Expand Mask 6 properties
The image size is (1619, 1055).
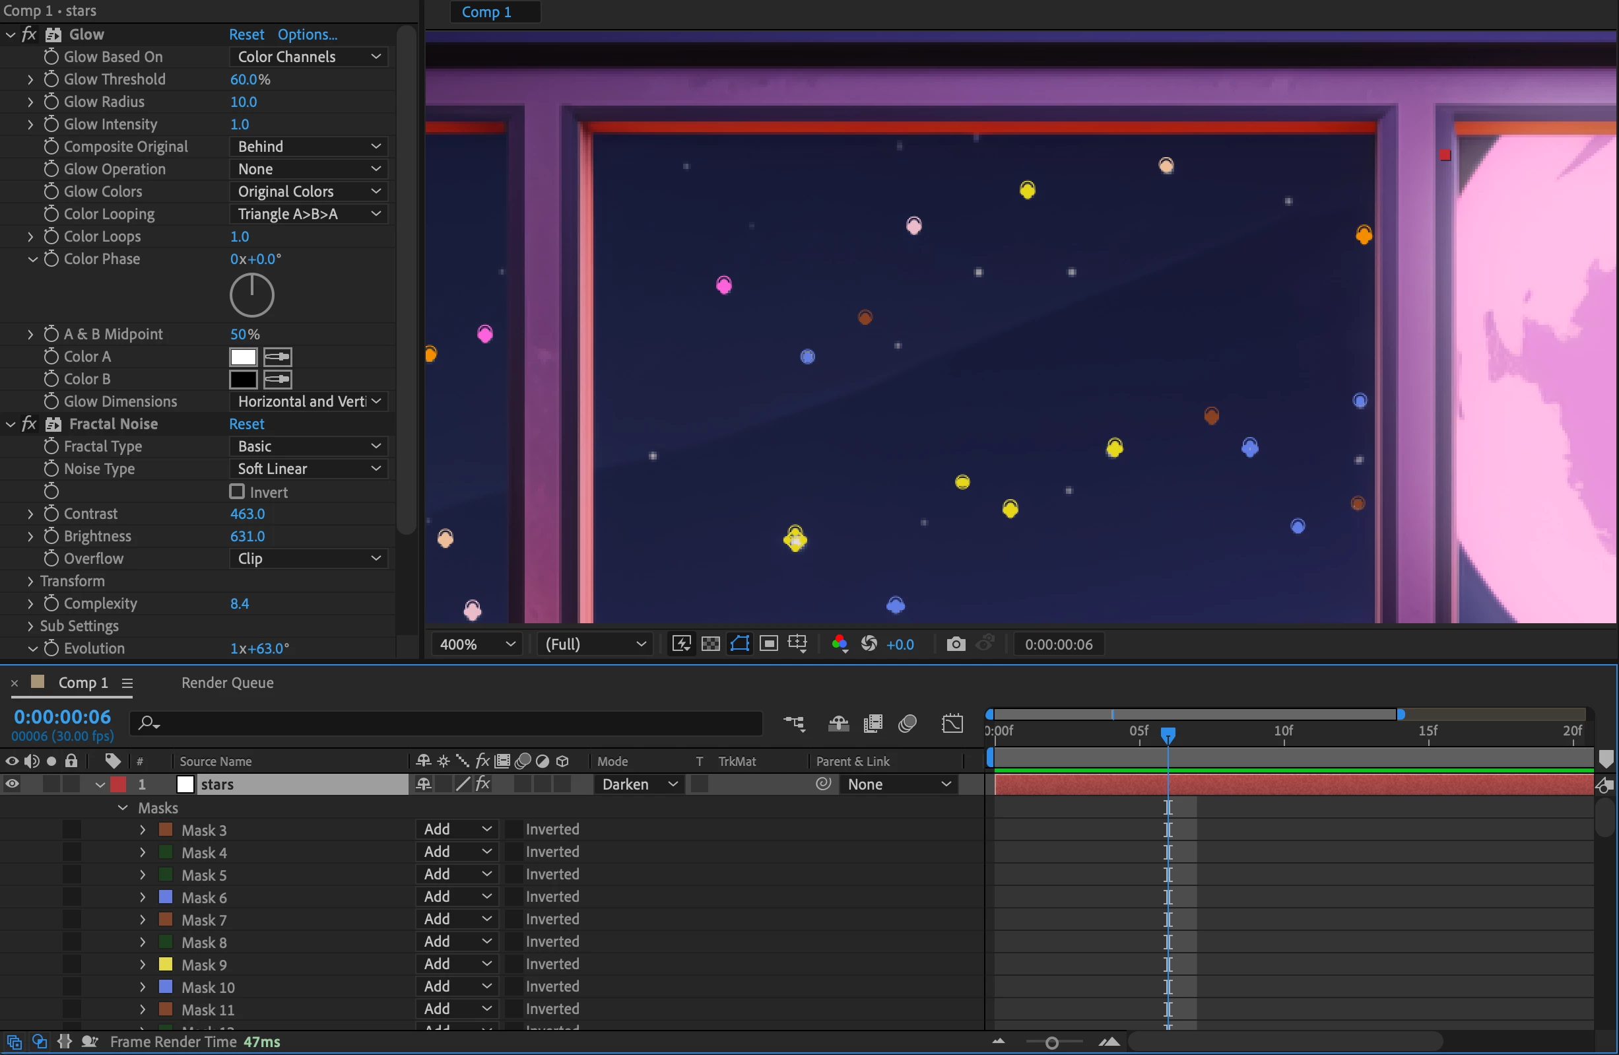[x=142, y=897]
